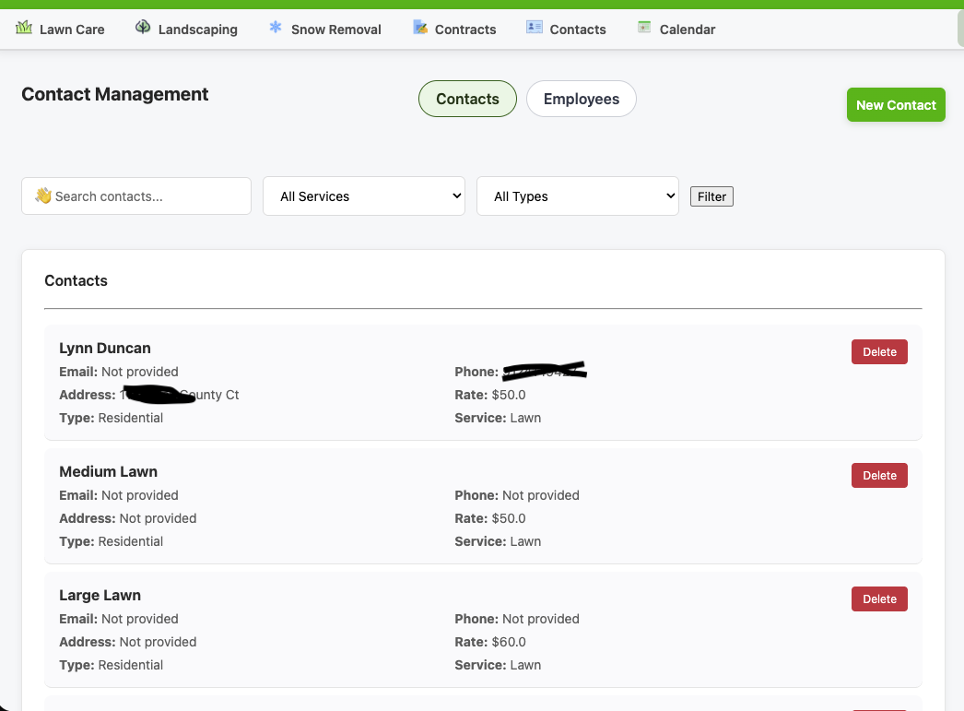
Task: Click Lynn Duncan's Type: Residential
Action: pos(112,419)
